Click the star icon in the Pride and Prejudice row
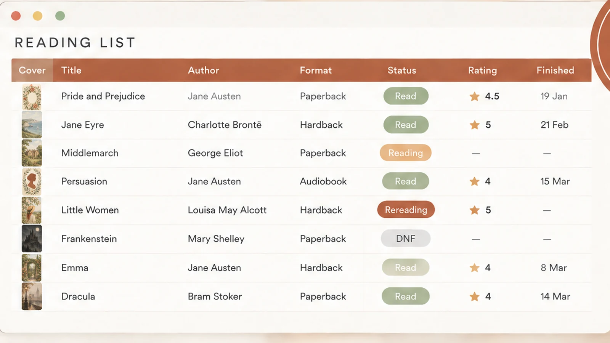Image resolution: width=610 pixels, height=343 pixels. point(475,96)
